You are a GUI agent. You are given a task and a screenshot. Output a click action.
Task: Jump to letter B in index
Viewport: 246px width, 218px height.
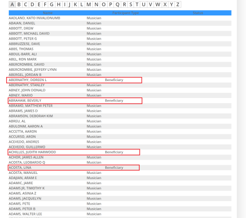[x=19, y=5]
